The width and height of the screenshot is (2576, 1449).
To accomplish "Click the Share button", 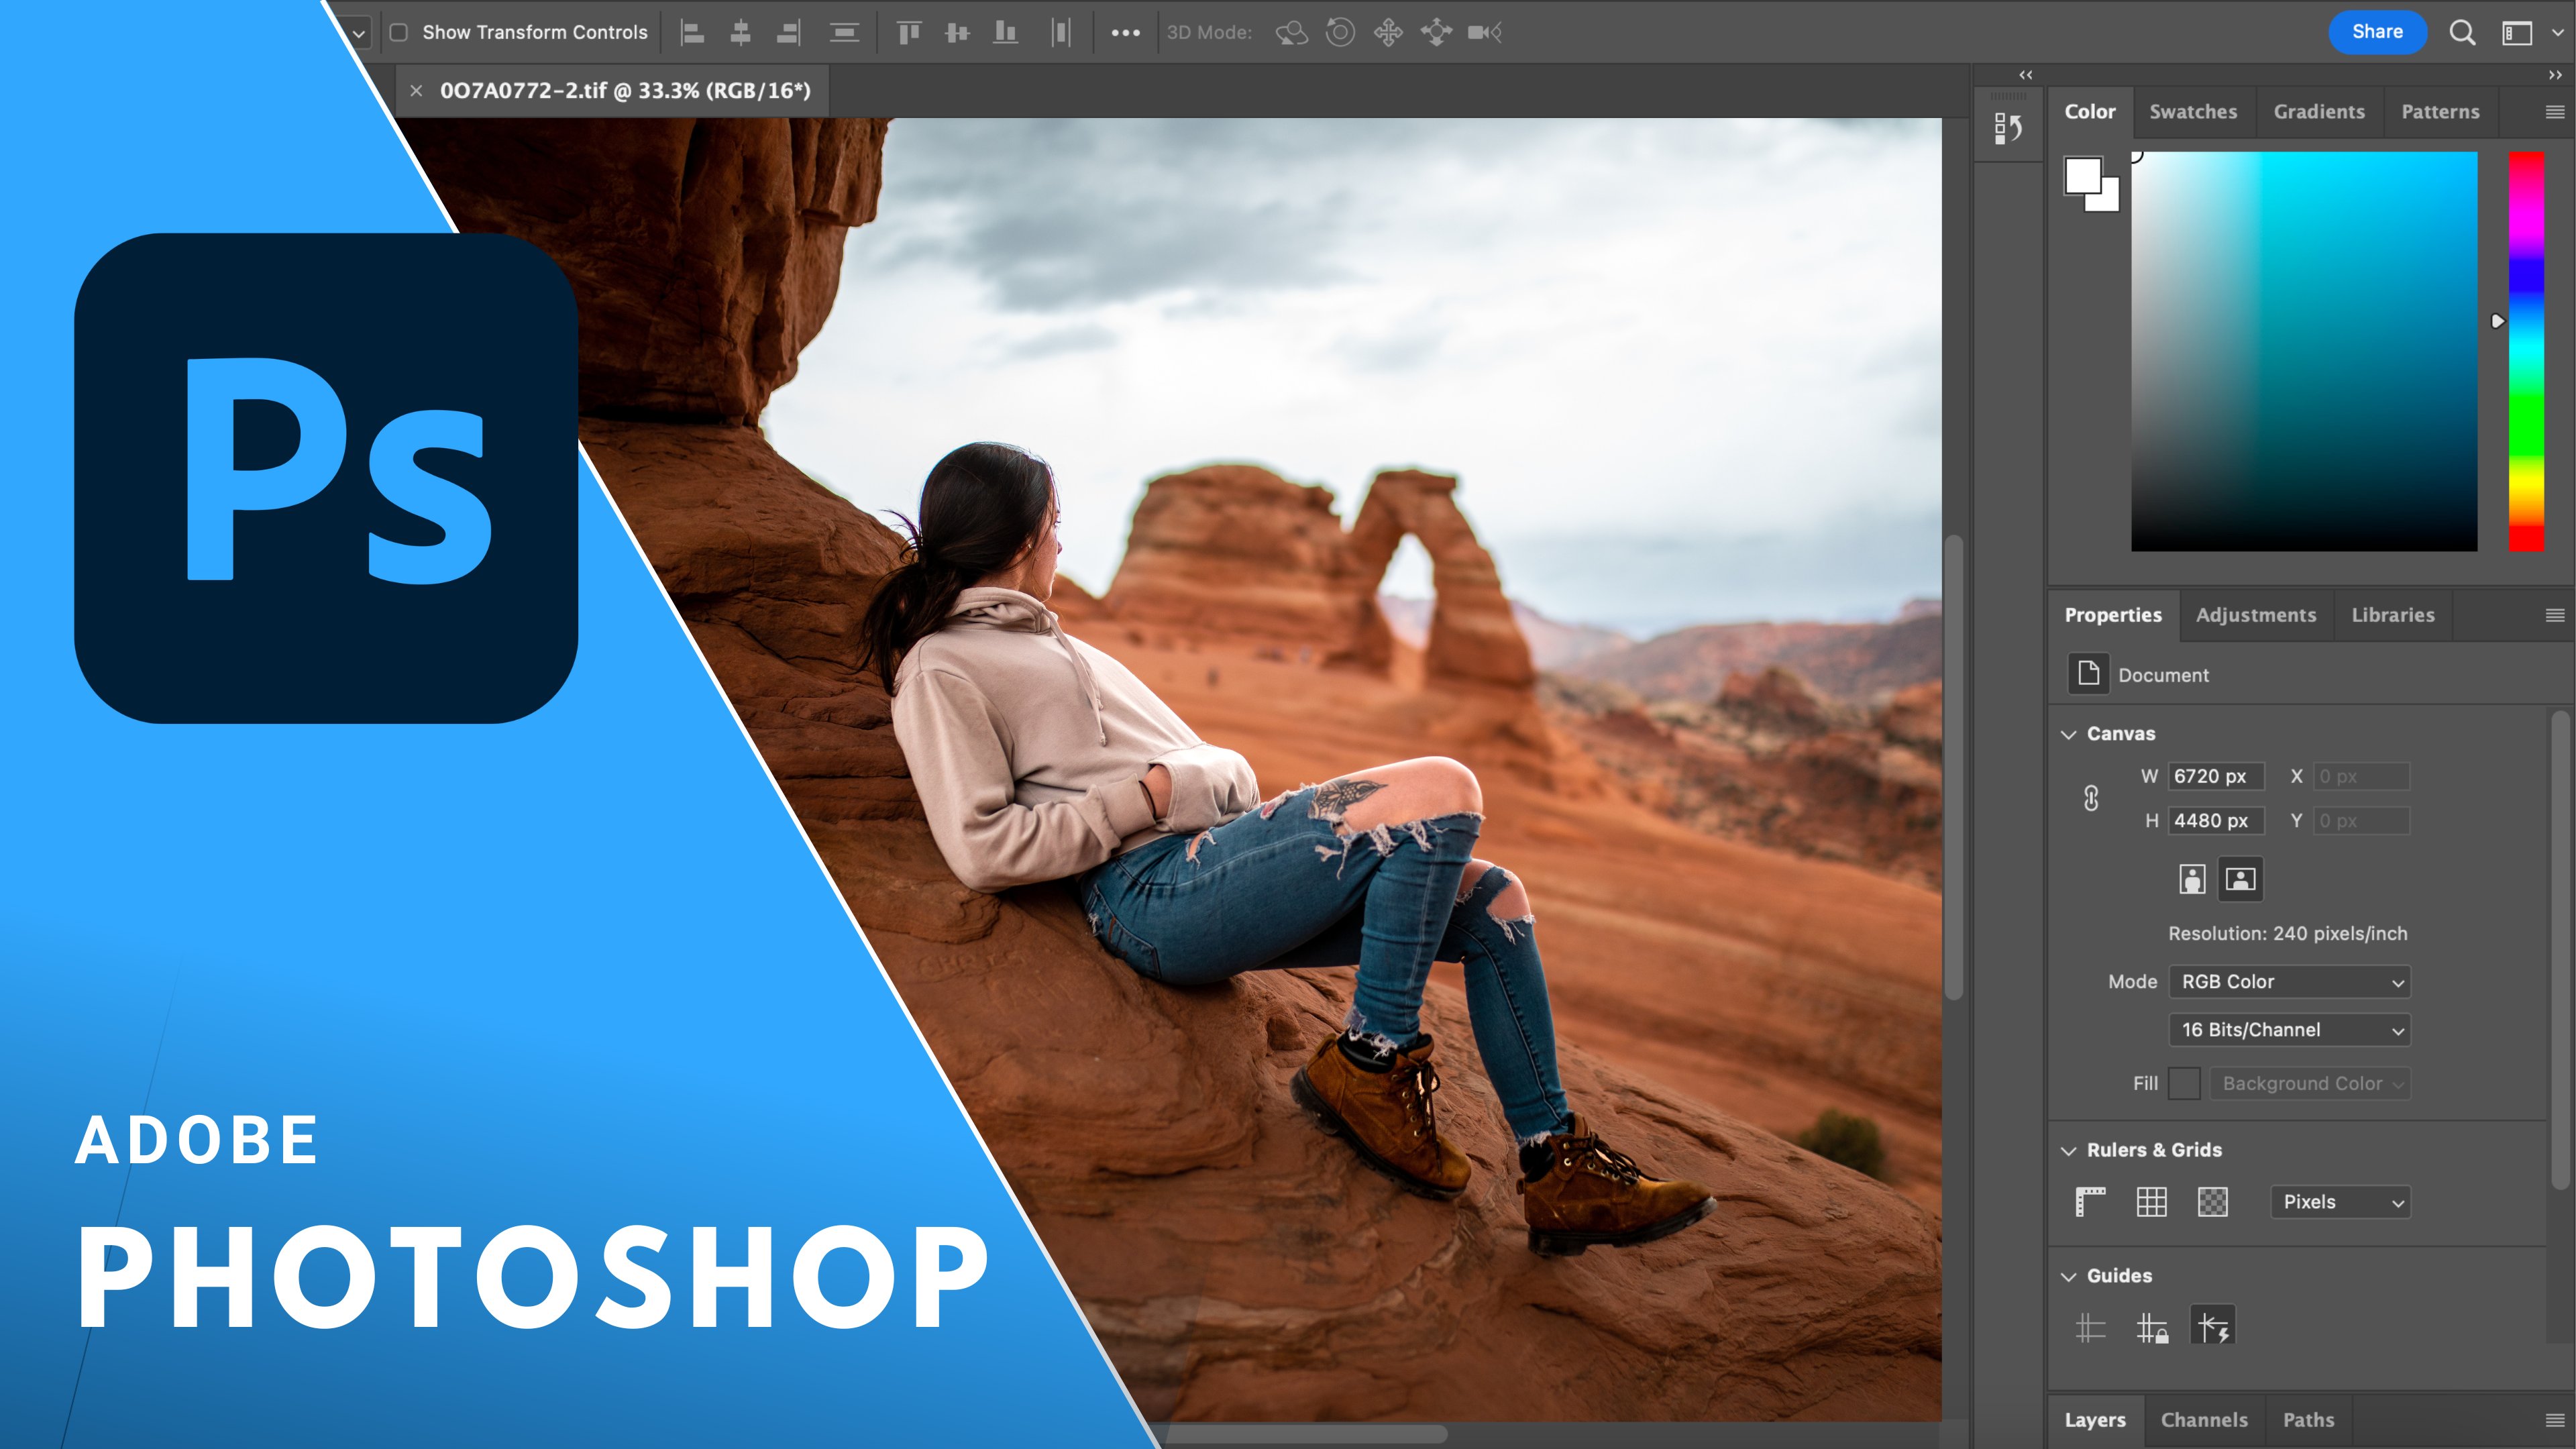I will pos(2378,31).
